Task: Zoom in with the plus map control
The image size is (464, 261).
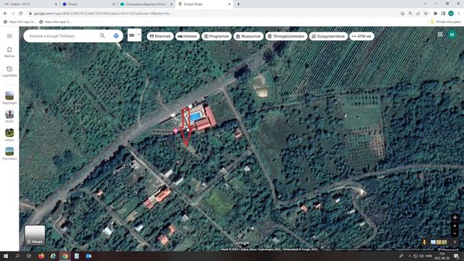Action: pyautogui.click(x=455, y=226)
